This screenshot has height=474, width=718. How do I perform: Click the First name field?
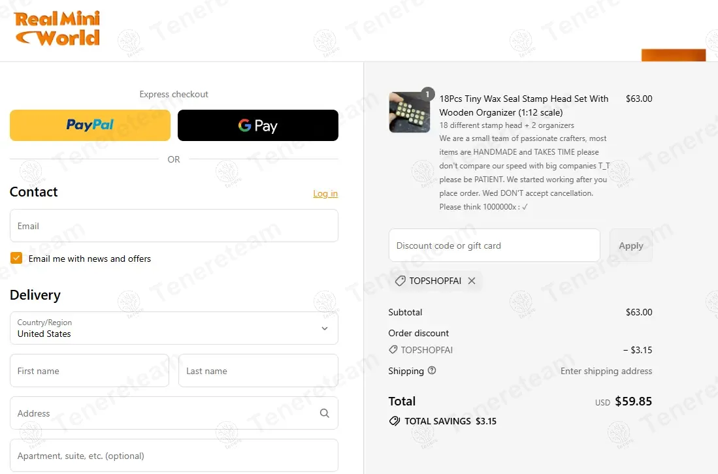click(x=90, y=371)
